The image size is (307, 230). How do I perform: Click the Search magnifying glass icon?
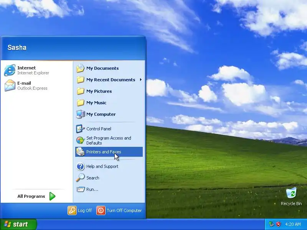[80, 178]
